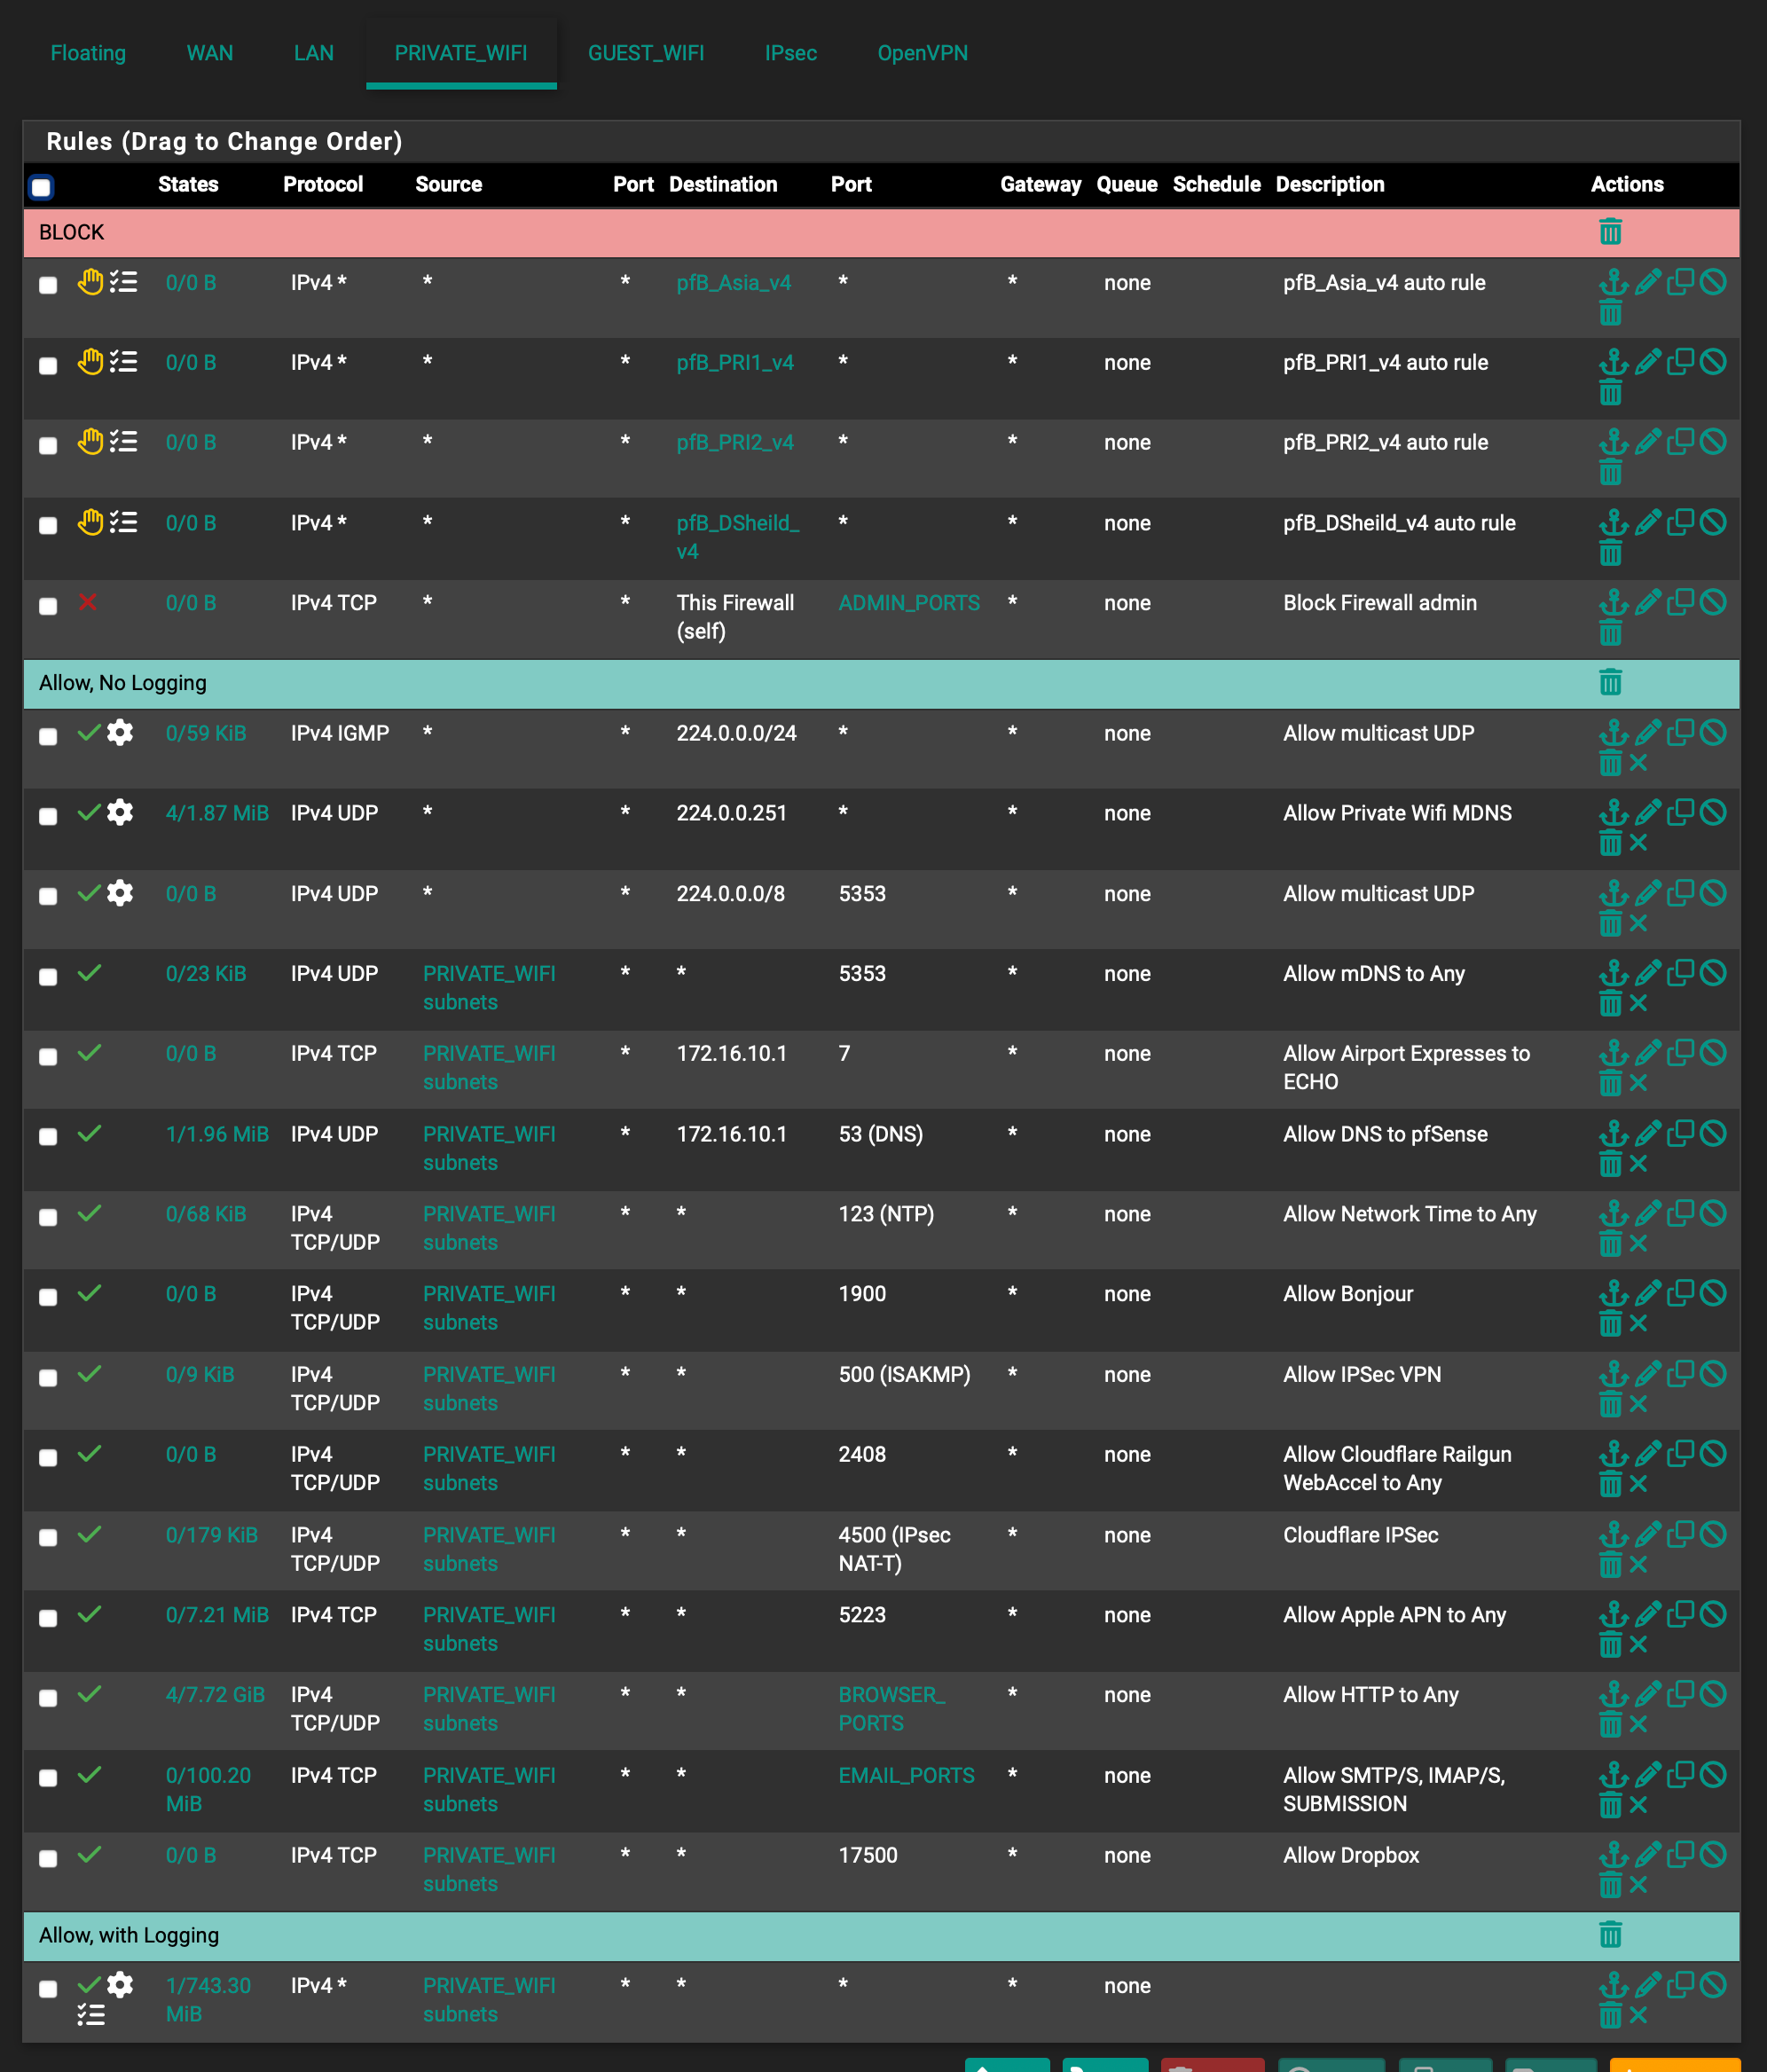Check the Allow Bonjour rule checkbox
This screenshot has height=2072, width=1767.
pyautogui.click(x=48, y=1297)
